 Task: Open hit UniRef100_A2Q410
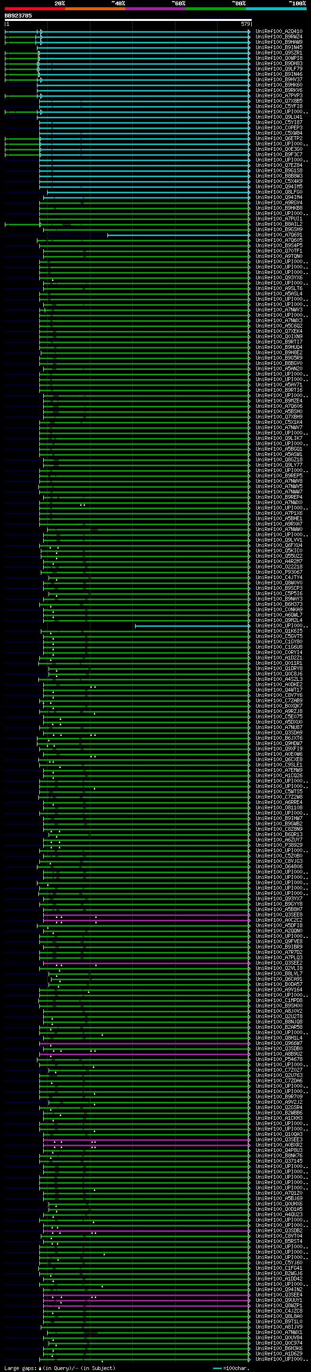[x=279, y=32]
